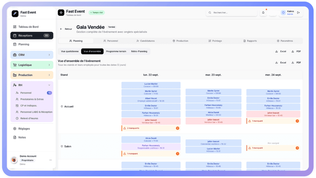This screenshot has height=178, width=316.
Task: Select the event Planning tab
Action: coord(76,41)
